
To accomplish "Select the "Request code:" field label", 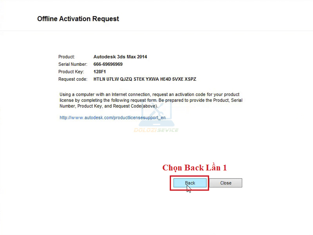I will (x=72, y=79).
